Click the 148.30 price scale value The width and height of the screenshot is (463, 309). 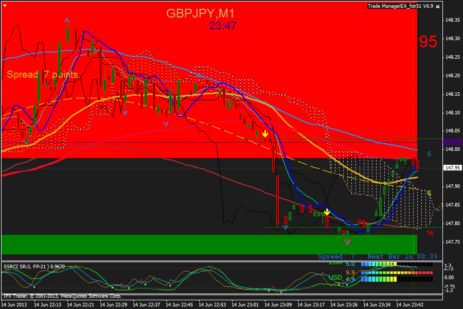pos(453,39)
